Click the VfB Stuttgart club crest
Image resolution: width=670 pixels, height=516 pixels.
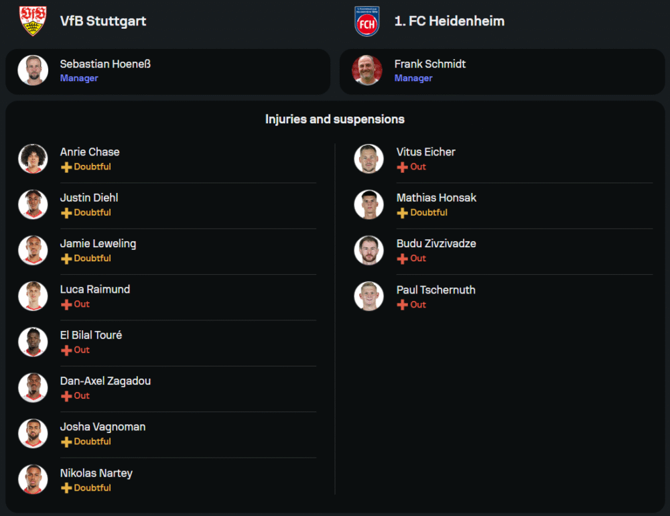pos(33,21)
